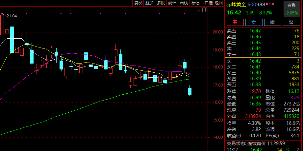Open the 标记 marker option
Viewport: 303px width, 151px height.
(195, 3)
